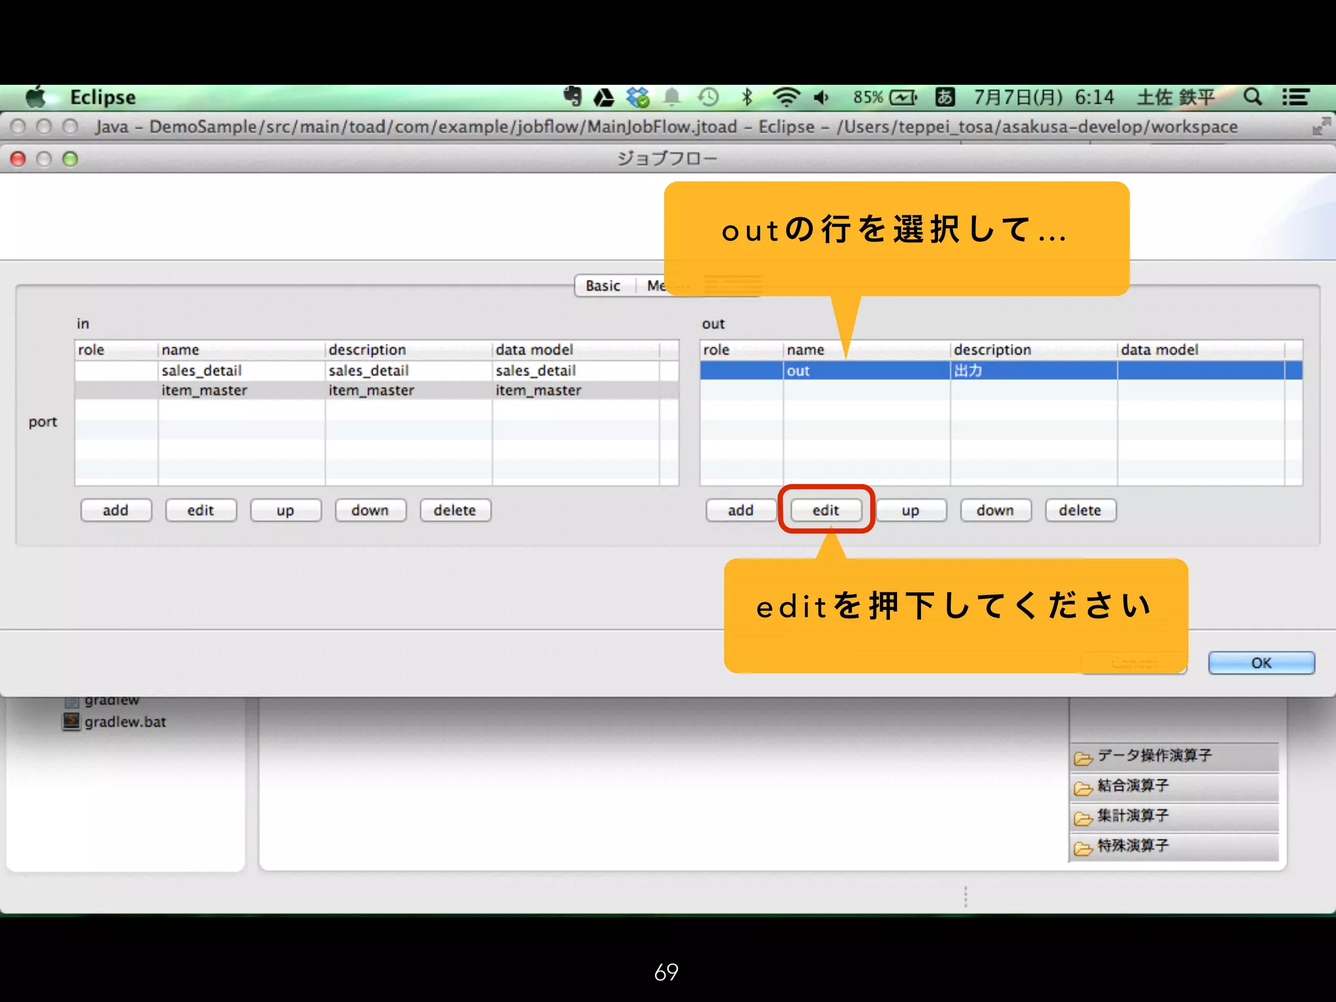Switch to the Basic tab

coord(603,286)
